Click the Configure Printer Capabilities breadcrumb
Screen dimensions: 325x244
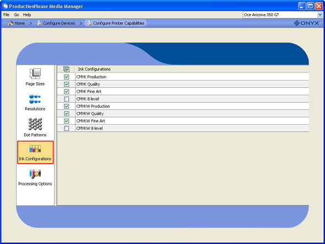click(116, 23)
